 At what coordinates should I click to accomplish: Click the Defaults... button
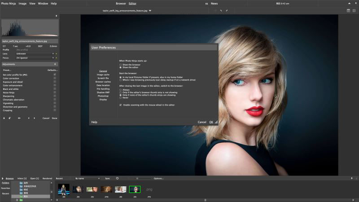tap(53, 70)
